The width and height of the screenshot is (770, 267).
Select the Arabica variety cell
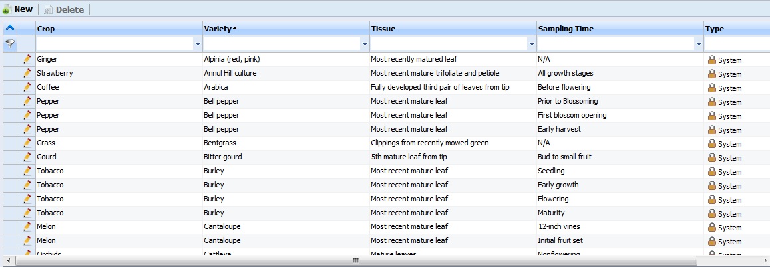[286, 87]
